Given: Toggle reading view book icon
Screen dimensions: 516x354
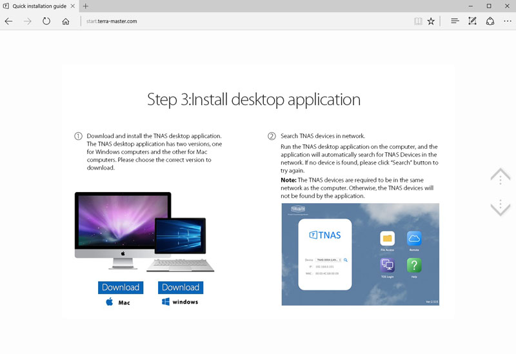Looking at the screenshot, I should 418,21.
